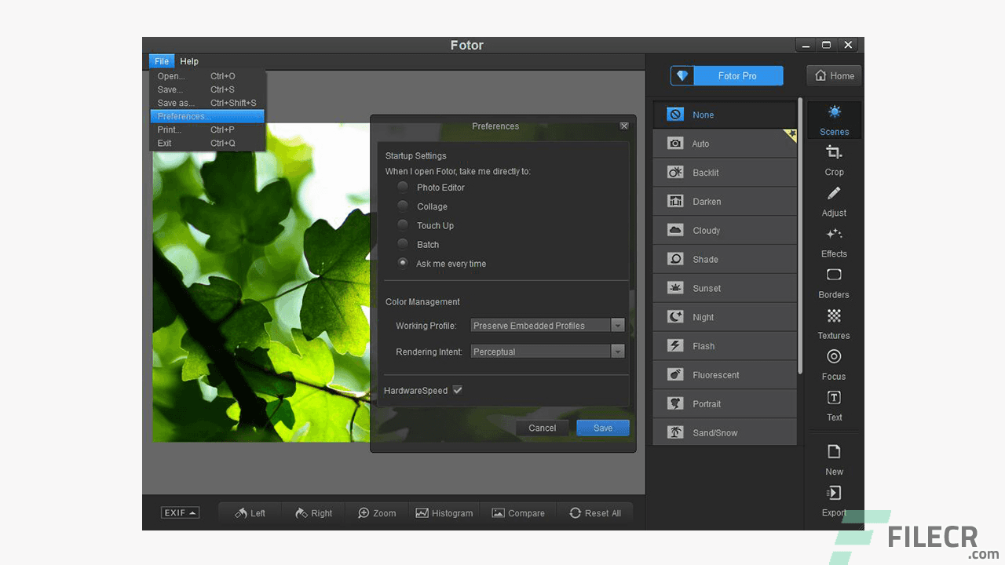The width and height of the screenshot is (1005, 565).
Task: Open the Textures panel
Action: (x=834, y=323)
